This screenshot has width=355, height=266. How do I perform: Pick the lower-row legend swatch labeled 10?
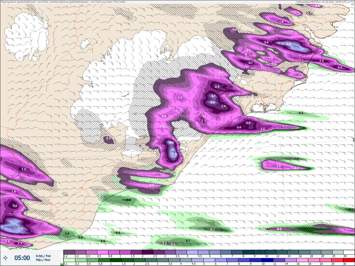(x=267, y=260)
